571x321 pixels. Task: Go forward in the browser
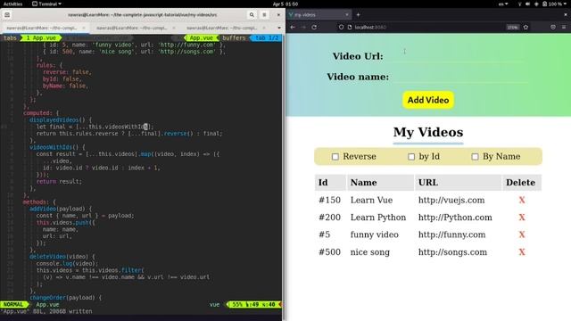303,28
